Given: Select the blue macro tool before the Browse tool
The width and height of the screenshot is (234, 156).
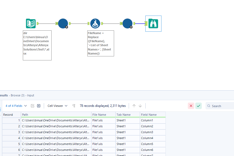Looking at the screenshot, I should click(x=127, y=23).
